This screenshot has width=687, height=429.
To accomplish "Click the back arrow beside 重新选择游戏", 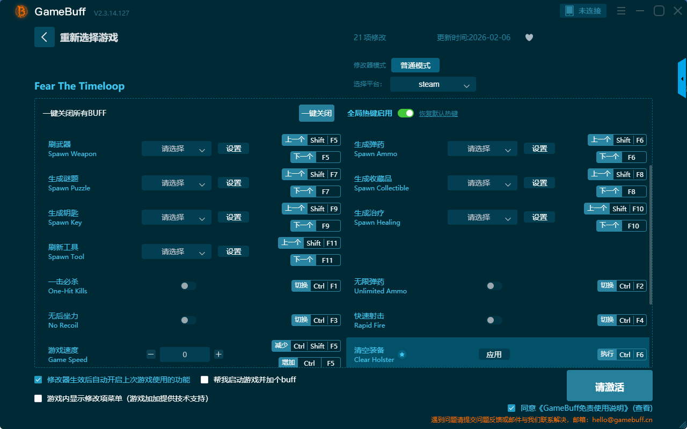I will coord(45,37).
